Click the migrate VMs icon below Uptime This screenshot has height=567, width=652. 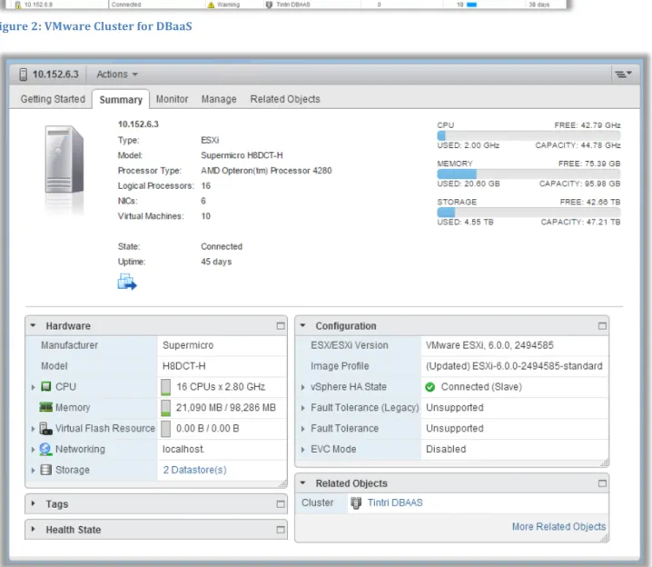(x=127, y=282)
